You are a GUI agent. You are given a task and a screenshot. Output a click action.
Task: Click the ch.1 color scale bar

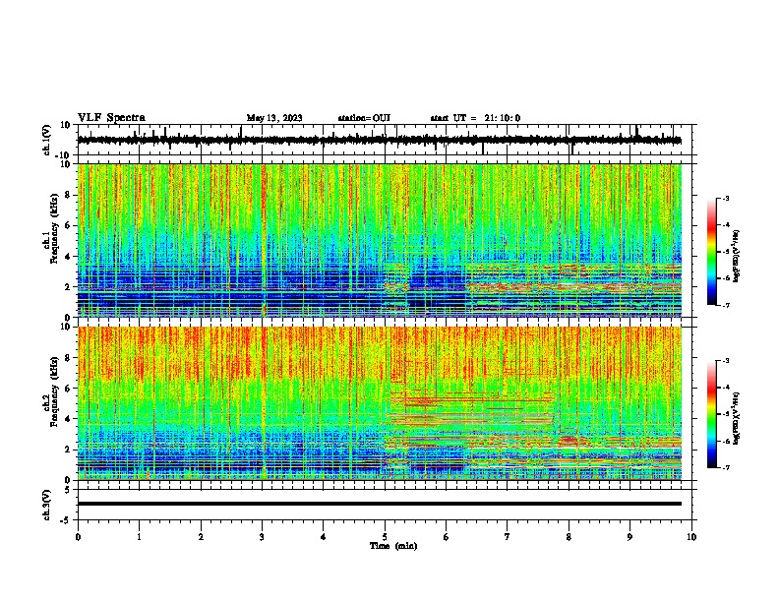tap(712, 252)
